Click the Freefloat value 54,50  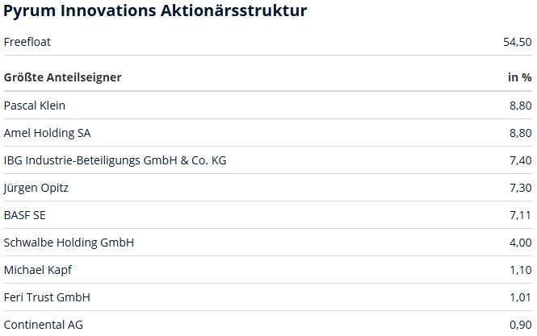517,42
